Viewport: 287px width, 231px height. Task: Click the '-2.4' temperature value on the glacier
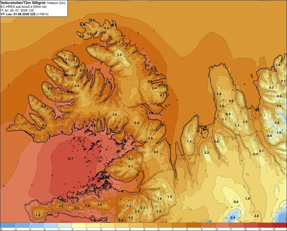point(232,218)
